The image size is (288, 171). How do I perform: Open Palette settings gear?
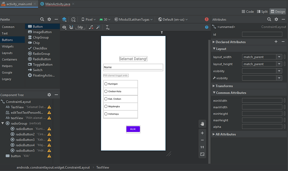click(x=49, y=19)
